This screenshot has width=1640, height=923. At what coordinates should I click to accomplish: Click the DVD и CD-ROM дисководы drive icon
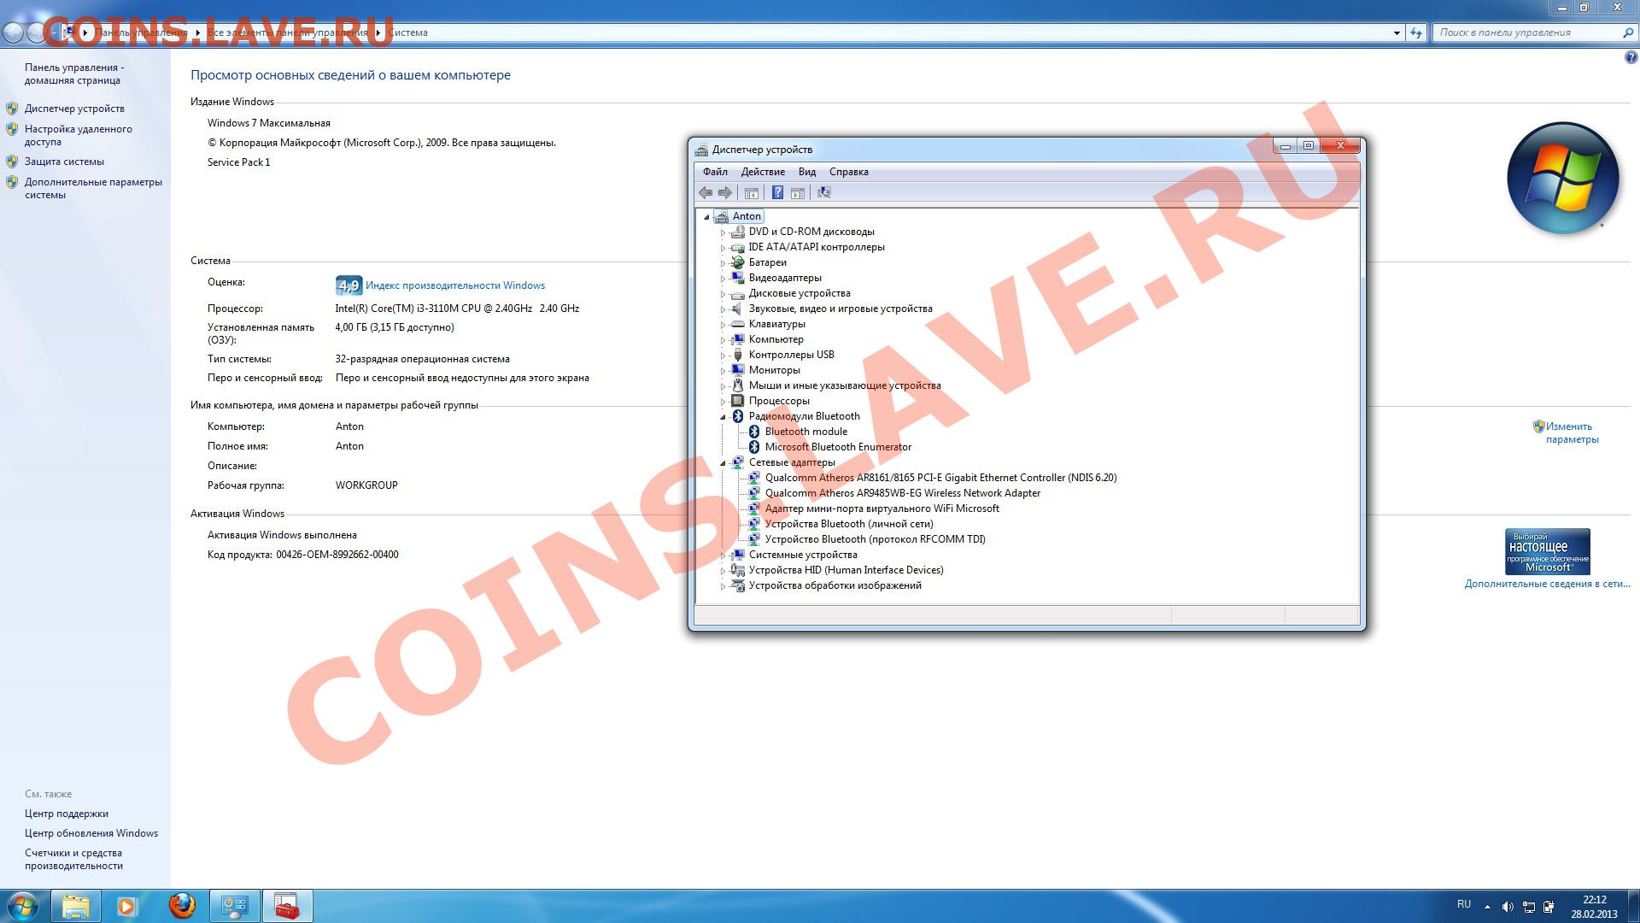738,232
